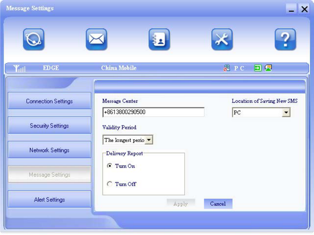Expand the Validity Period dropdown
This screenshot has width=314, height=235.
[149, 140]
